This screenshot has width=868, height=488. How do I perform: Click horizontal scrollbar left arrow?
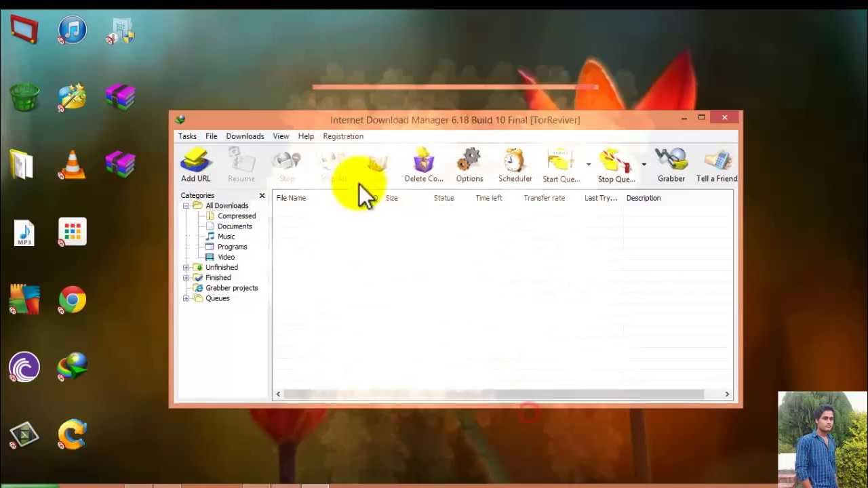click(x=278, y=394)
